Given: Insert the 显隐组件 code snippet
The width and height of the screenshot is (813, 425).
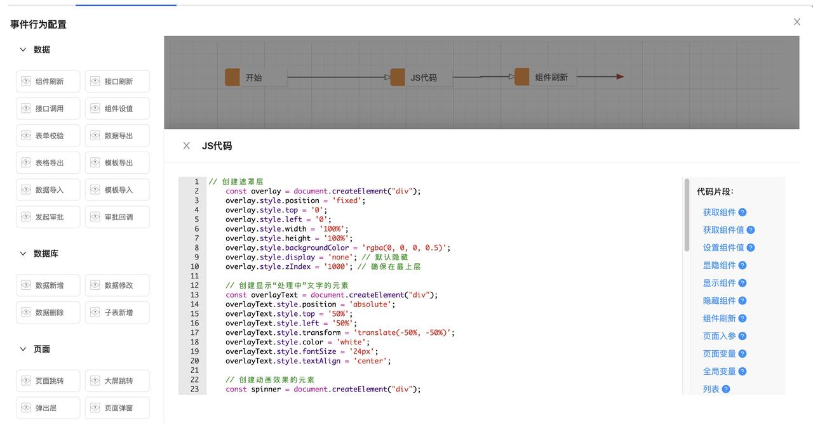Looking at the screenshot, I should tap(719, 266).
